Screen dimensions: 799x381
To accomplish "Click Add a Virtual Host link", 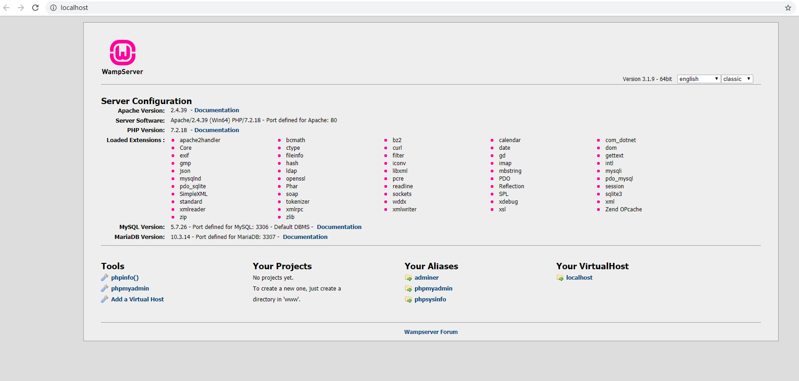I will point(138,300).
